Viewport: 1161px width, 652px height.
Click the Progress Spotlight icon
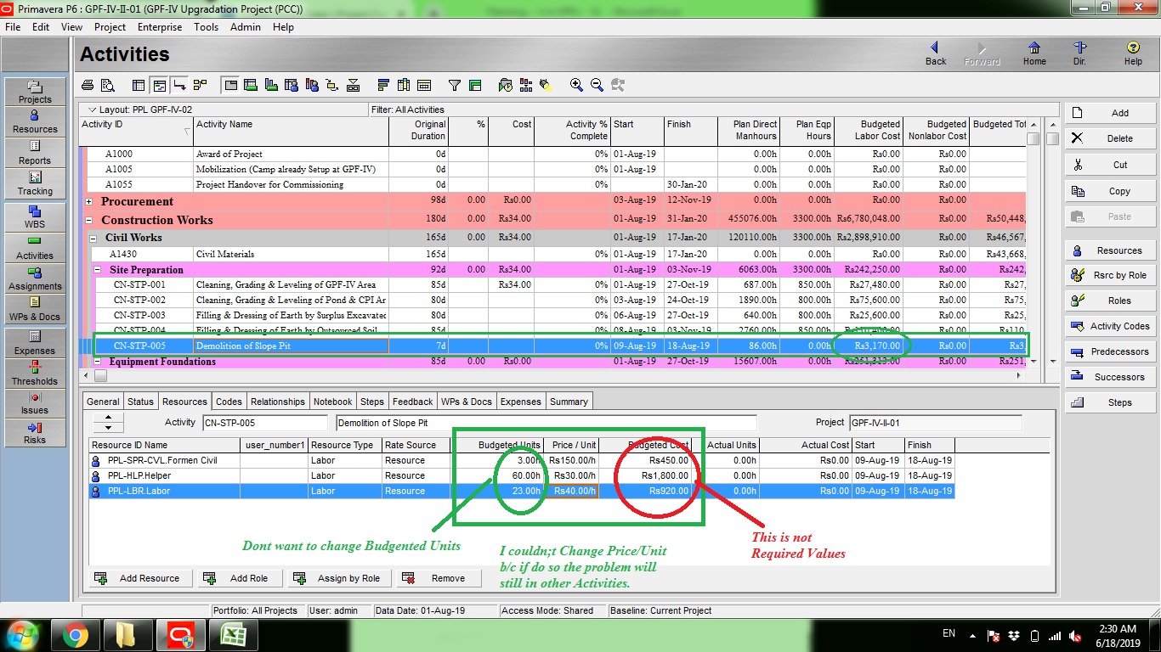(547, 85)
